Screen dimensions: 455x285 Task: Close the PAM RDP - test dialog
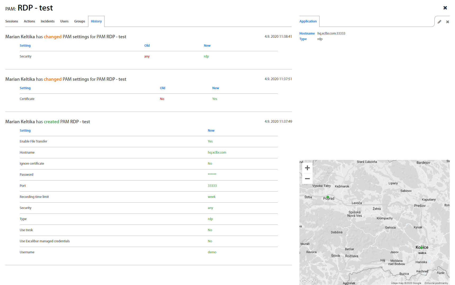click(445, 8)
